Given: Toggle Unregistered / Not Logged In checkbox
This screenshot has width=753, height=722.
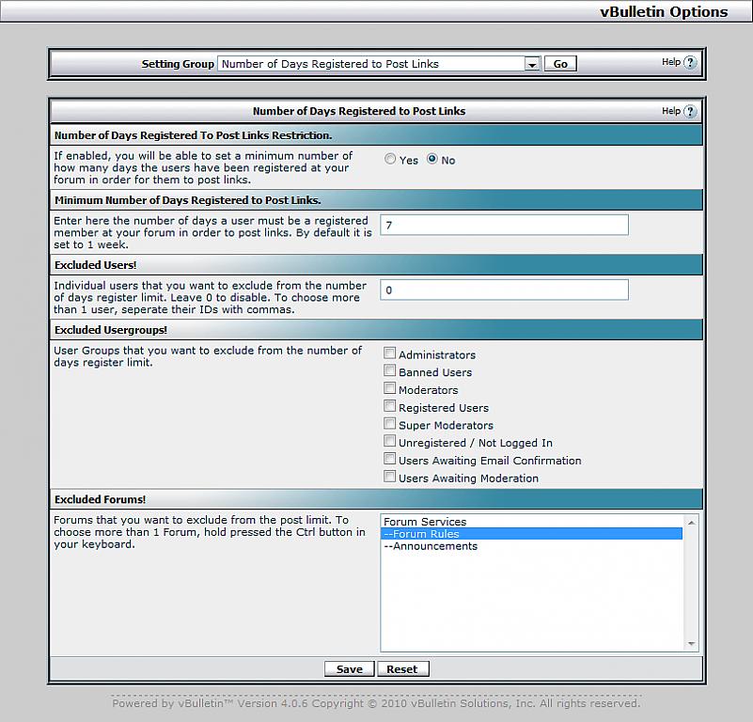Looking at the screenshot, I should pos(389,441).
